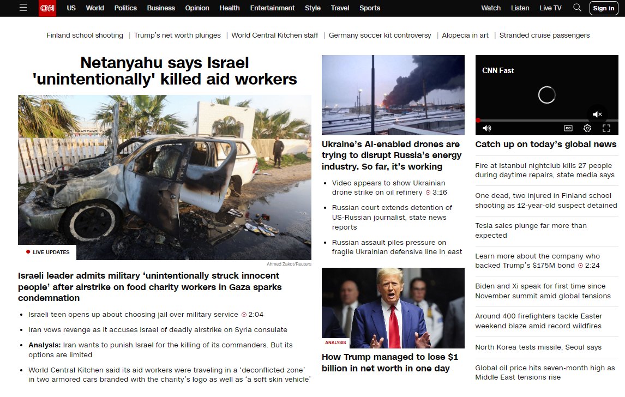Image resolution: width=625 pixels, height=397 pixels.
Task: Open the video player settings gear
Action: (587, 128)
